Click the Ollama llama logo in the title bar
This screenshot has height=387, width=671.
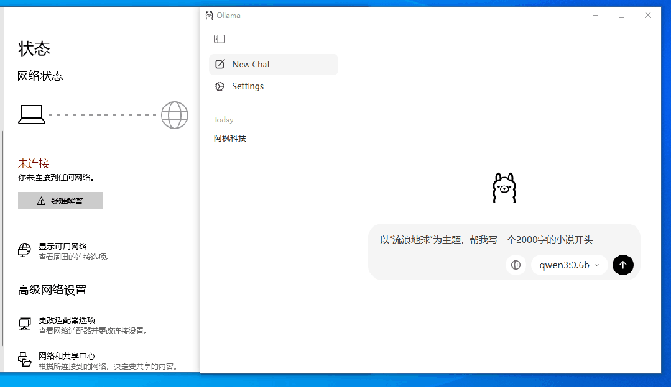pyautogui.click(x=208, y=15)
